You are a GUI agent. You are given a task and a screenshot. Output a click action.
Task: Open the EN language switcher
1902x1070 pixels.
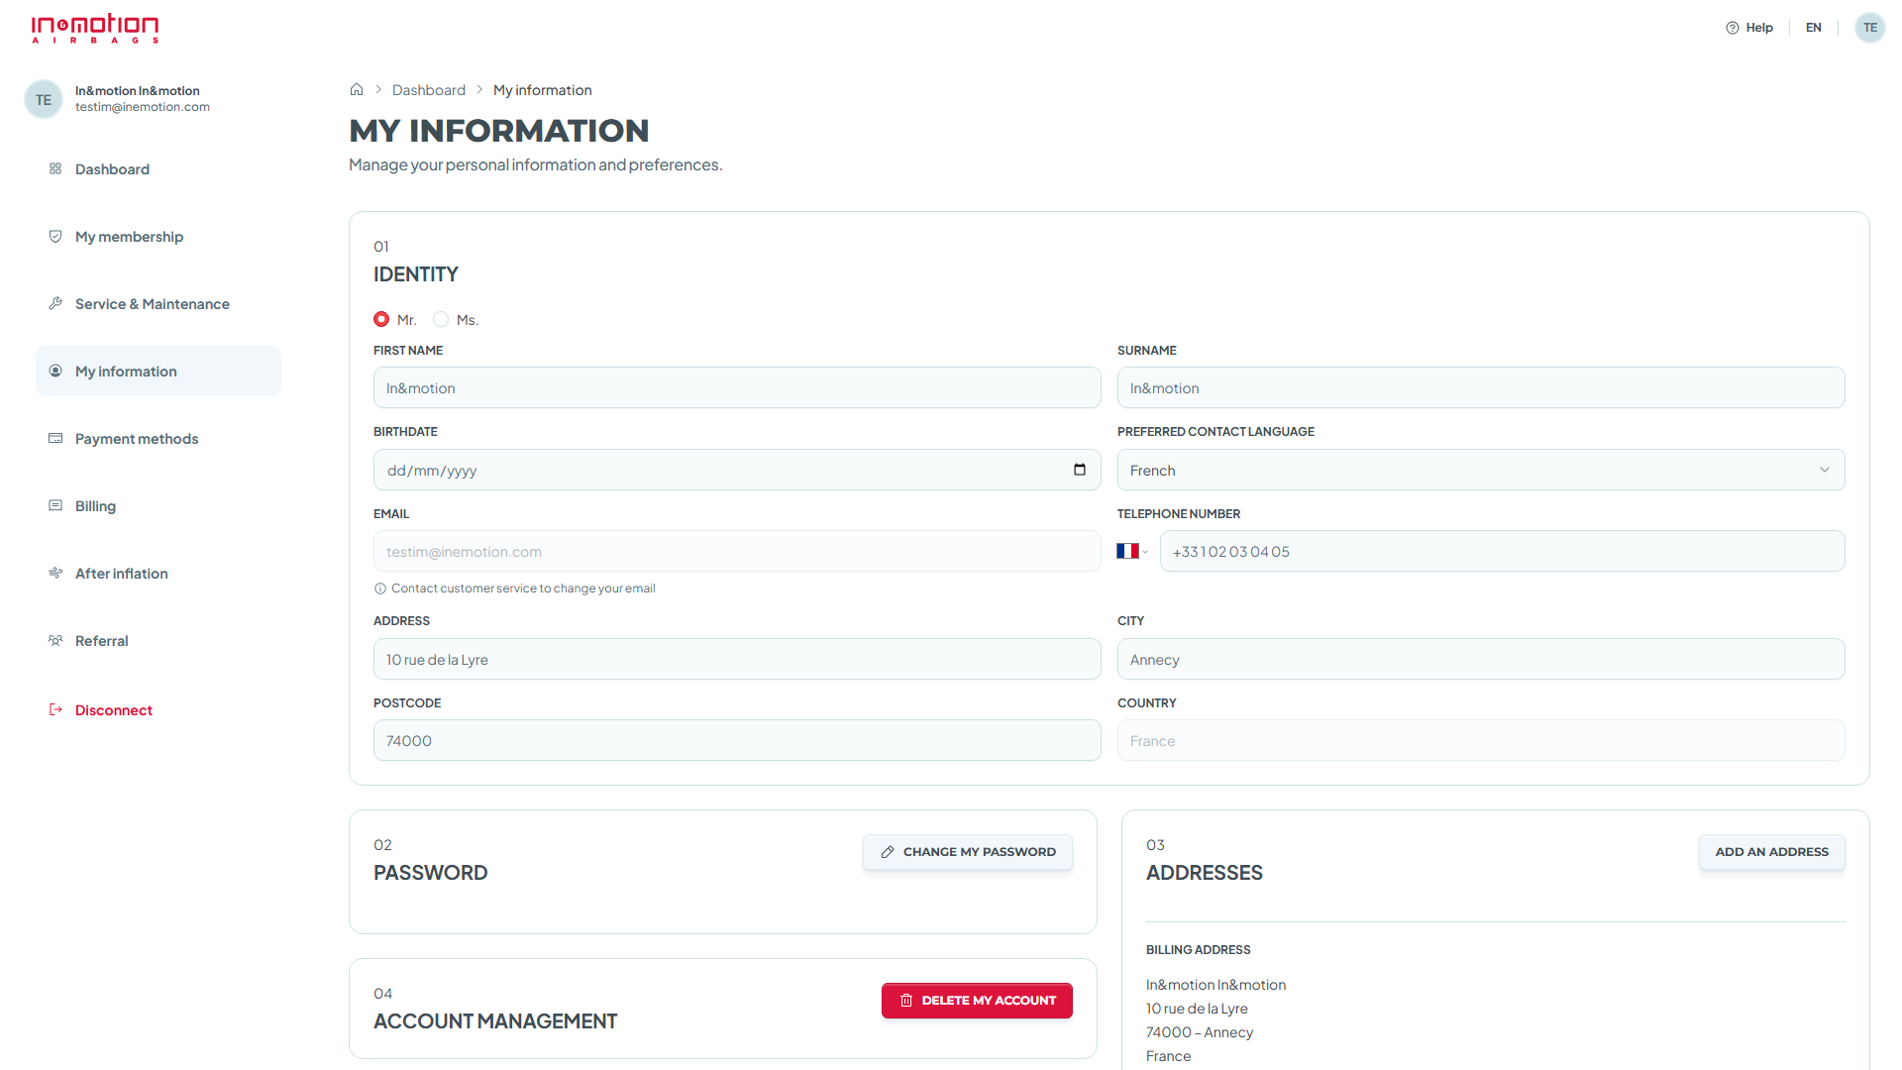pos(1814,28)
